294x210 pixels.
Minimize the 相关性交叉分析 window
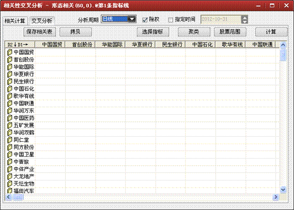click(x=258, y=5)
